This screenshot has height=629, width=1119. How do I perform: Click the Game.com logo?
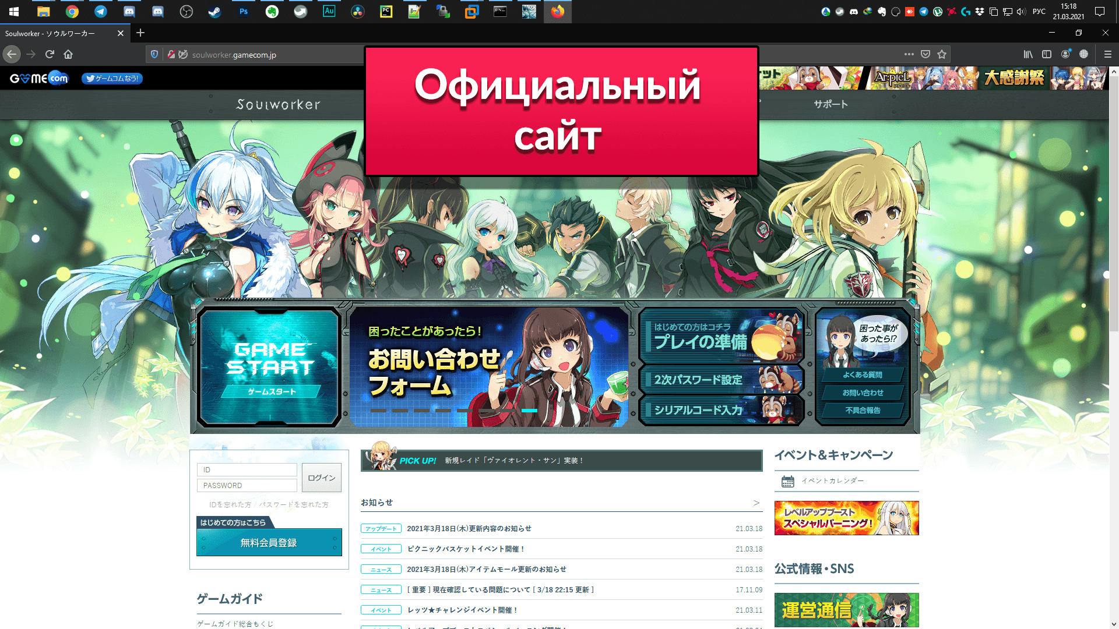click(x=39, y=78)
